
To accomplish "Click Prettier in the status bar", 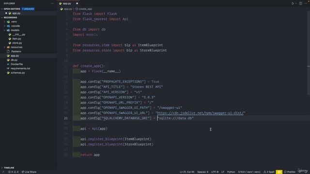I will point(290,172).
